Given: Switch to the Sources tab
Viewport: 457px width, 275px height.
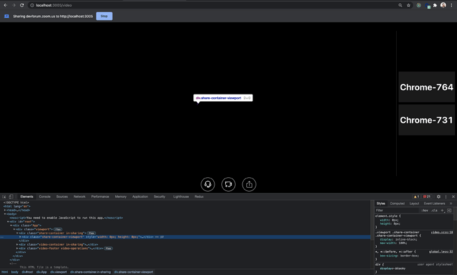Looking at the screenshot, I should click(x=62, y=197).
